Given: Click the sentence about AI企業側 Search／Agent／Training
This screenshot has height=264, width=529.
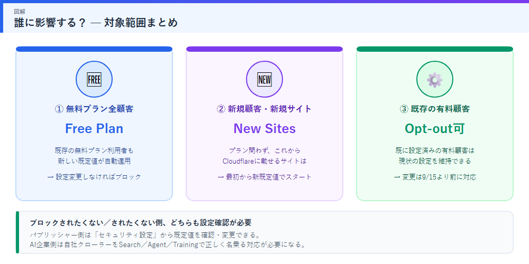Looking at the screenshot, I should 168,244.
